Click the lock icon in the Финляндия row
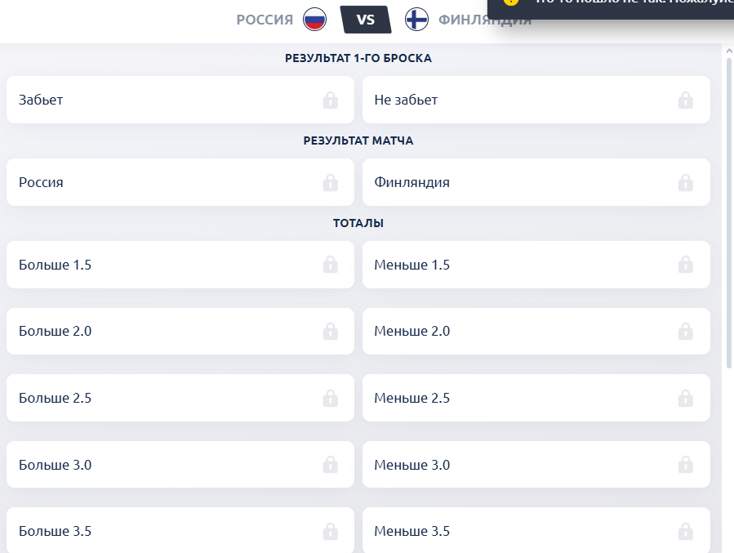This screenshot has width=734, height=553. point(685,183)
